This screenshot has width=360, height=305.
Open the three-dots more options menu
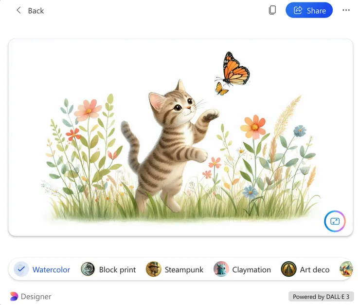click(346, 10)
